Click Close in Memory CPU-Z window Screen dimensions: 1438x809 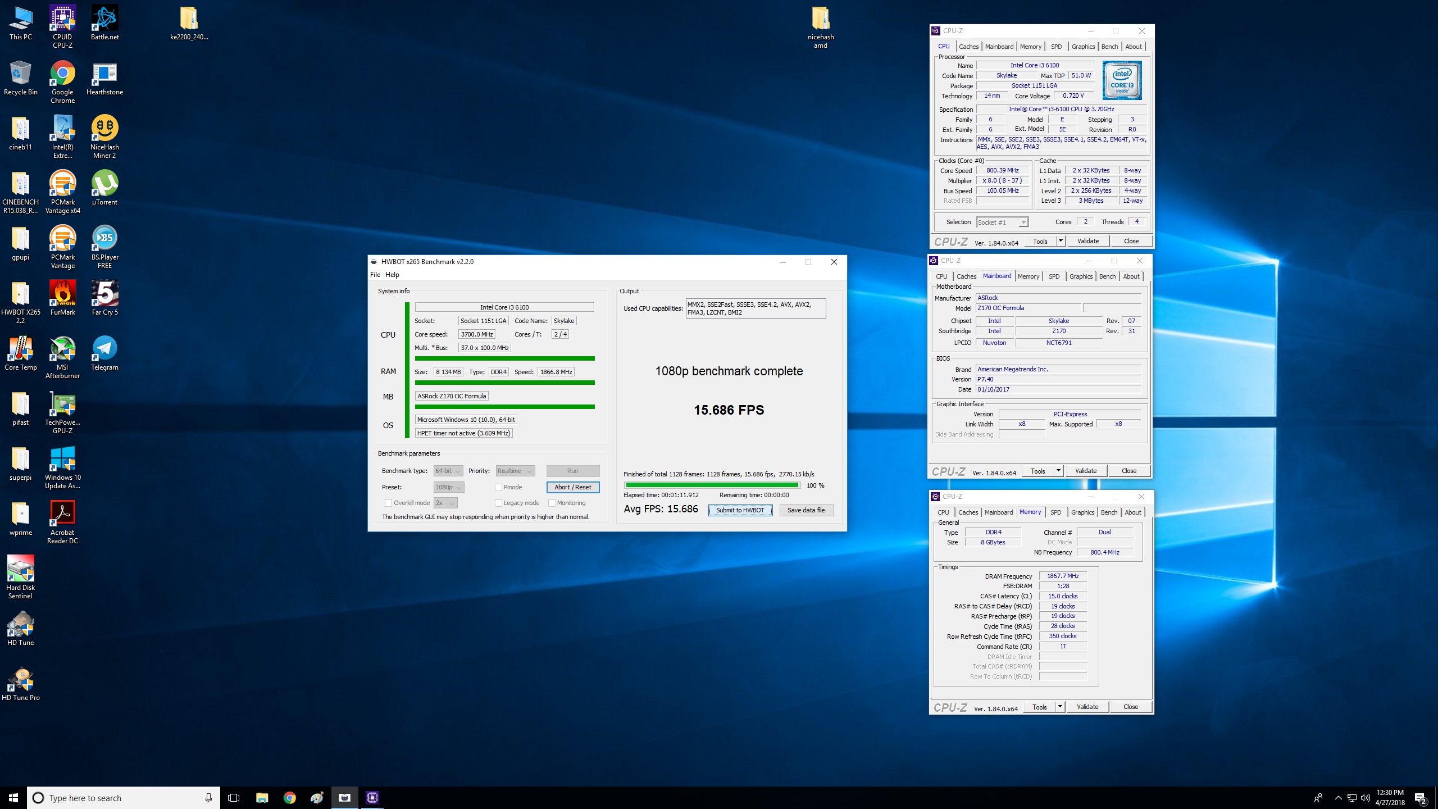[1131, 707]
